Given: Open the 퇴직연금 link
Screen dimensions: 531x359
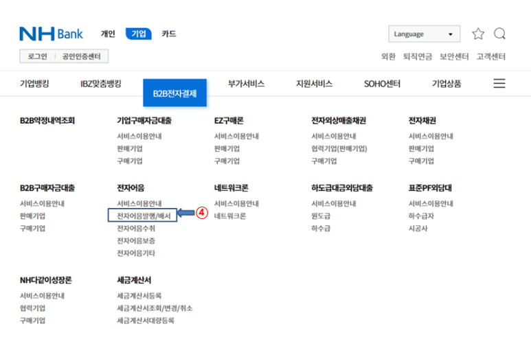Looking at the screenshot, I should pyautogui.click(x=418, y=56).
